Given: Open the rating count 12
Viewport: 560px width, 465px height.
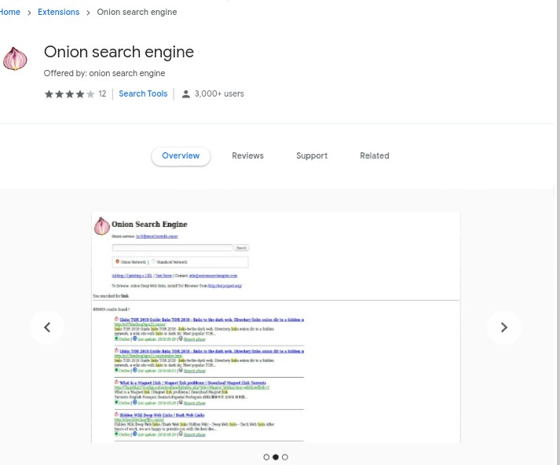Looking at the screenshot, I should 102,94.
